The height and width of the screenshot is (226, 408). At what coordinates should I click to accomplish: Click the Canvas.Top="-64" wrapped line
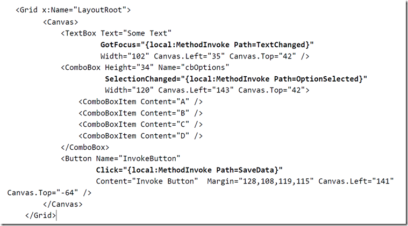(49, 193)
